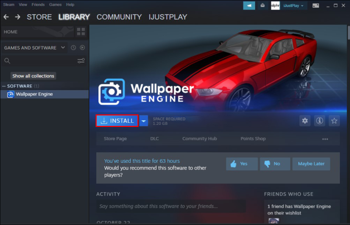Click Show all collections button
This screenshot has width=350, height=225.
coord(33,76)
